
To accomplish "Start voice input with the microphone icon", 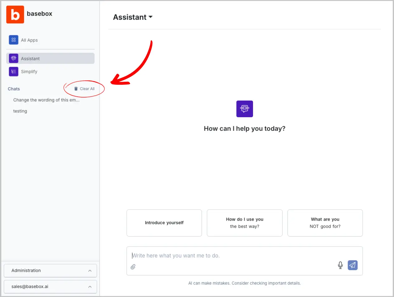I will 340,265.
